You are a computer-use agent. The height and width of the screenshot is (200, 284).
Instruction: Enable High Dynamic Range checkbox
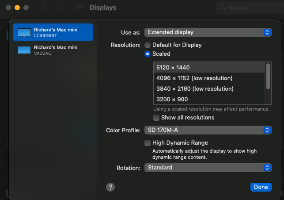pos(148,143)
